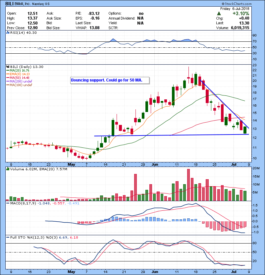This screenshot has height=275, width=265.
Task: Click the 'May' label on the price chart axis
Action: [x=71, y=165]
